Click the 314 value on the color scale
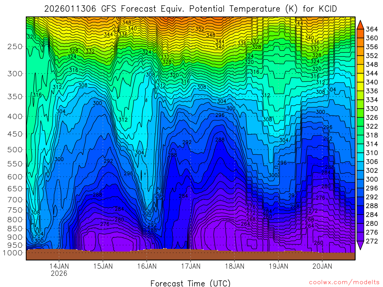 (372, 144)
